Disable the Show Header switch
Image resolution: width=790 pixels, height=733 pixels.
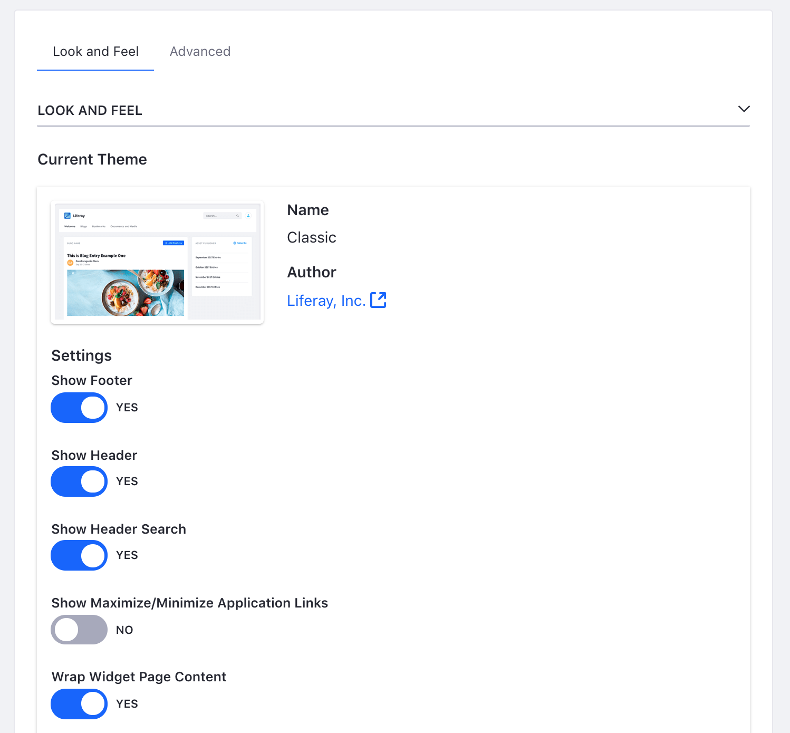click(79, 481)
